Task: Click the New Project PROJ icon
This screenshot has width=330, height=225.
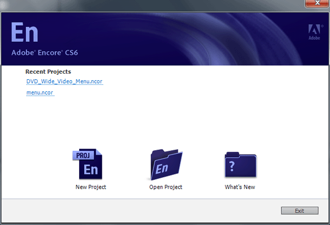Action: coord(87,164)
